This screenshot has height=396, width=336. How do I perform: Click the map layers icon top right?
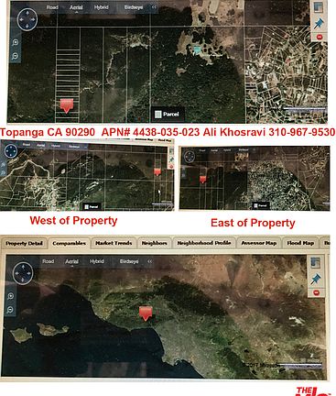[319, 7]
